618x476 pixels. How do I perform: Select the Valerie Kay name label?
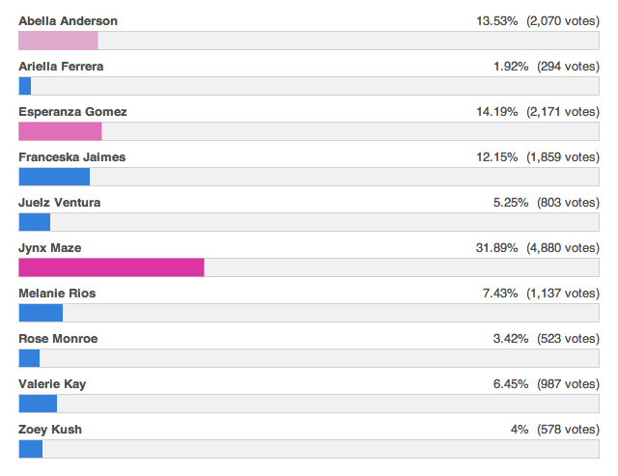coord(52,384)
